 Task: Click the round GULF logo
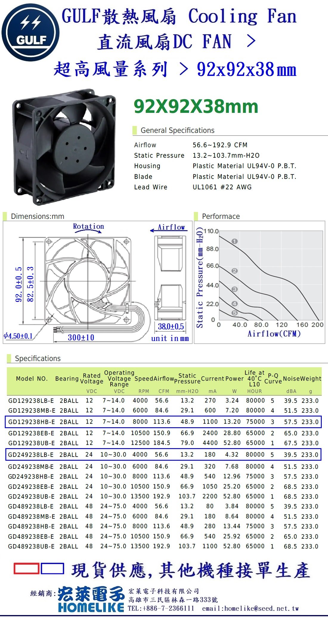pyautogui.click(x=30, y=32)
